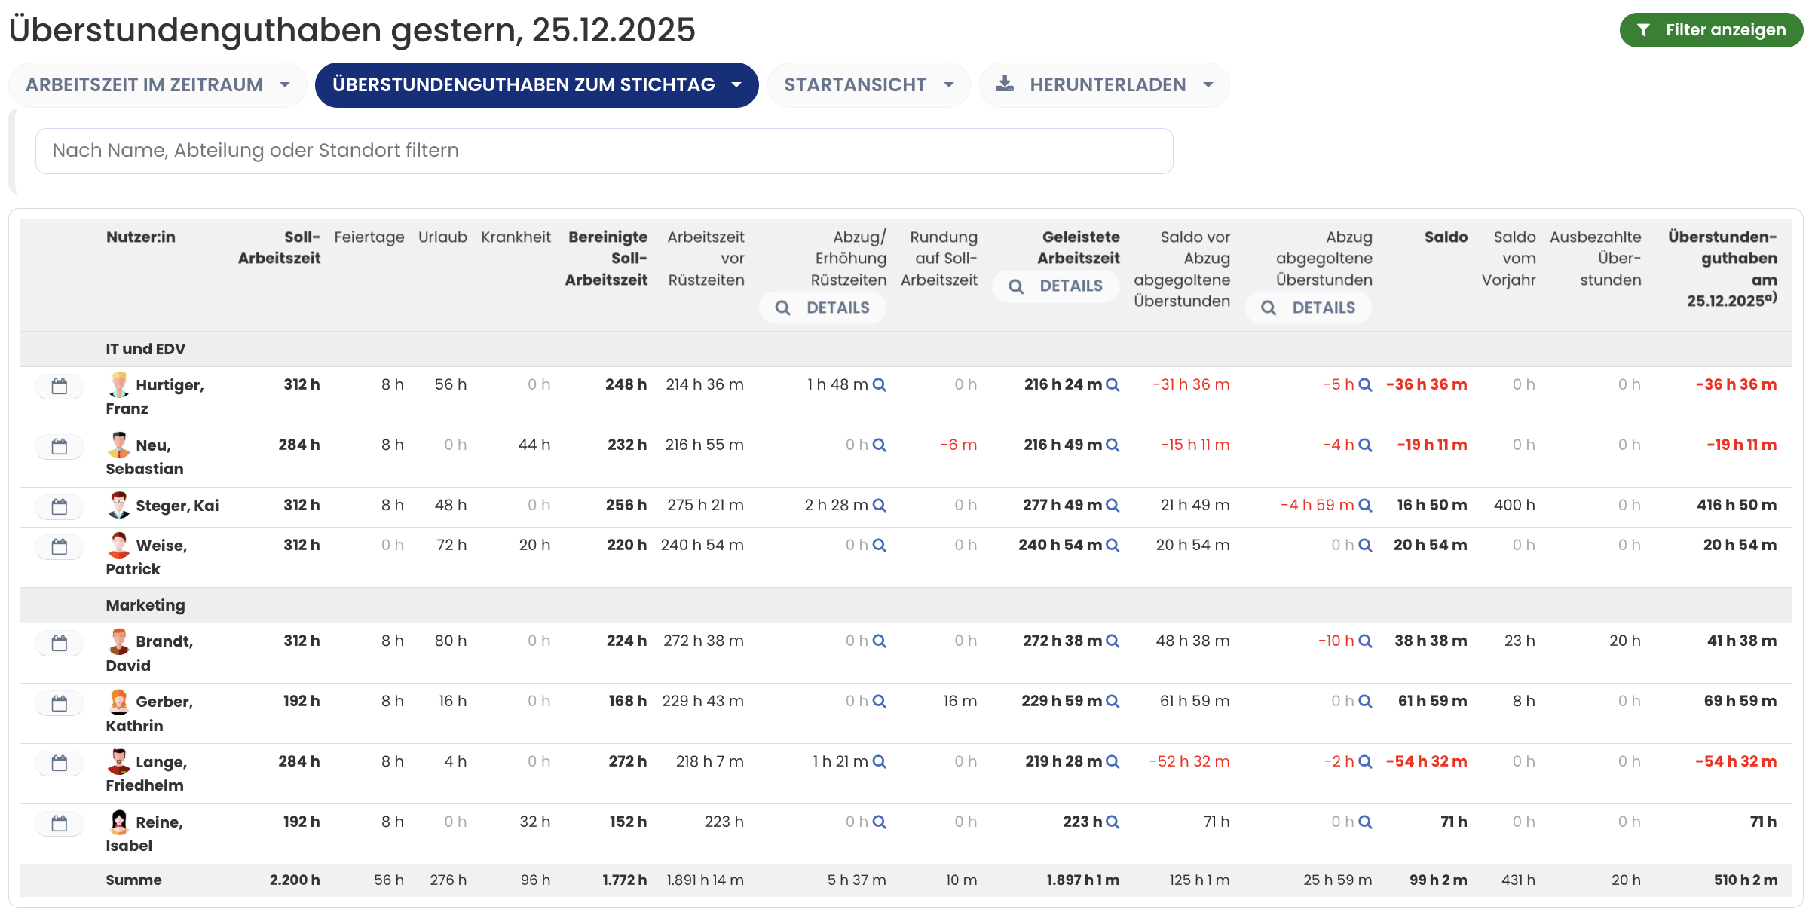Select the IT und EDV group header
This screenshot has width=1809, height=912.
(x=145, y=349)
